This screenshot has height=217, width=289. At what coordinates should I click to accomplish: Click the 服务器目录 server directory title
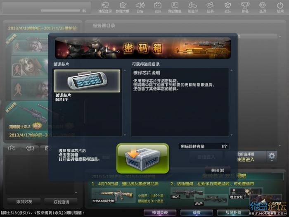(x=104, y=26)
